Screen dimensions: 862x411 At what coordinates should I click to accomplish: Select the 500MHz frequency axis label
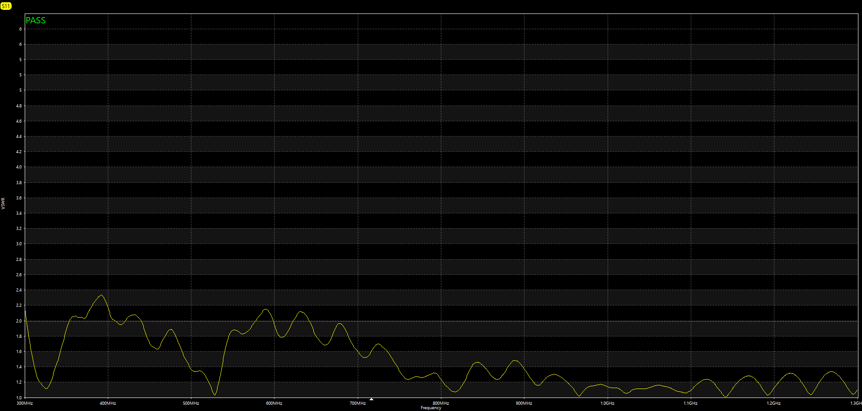tap(191, 403)
